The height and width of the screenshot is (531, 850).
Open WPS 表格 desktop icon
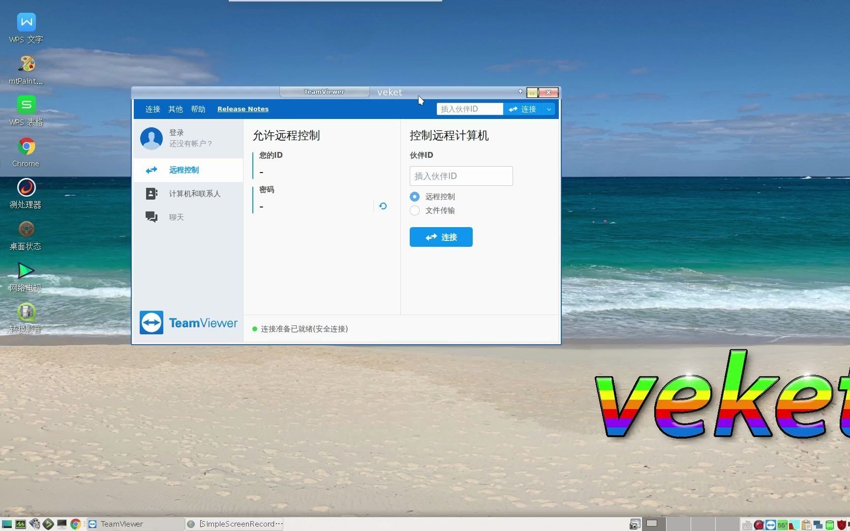(x=27, y=111)
